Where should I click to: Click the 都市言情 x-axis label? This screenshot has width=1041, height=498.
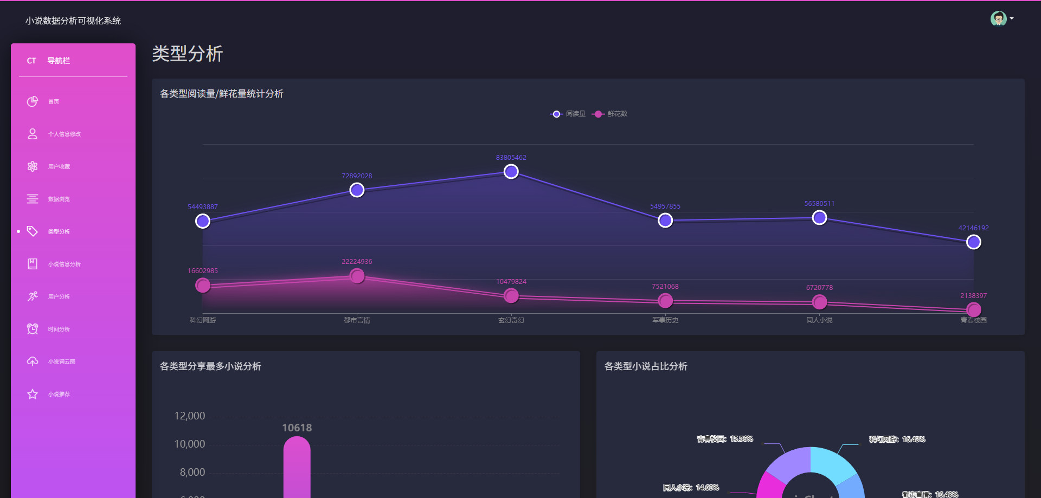click(357, 320)
